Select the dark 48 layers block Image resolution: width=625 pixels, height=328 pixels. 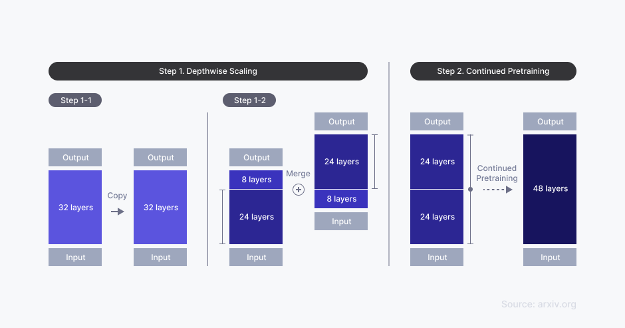coord(550,189)
